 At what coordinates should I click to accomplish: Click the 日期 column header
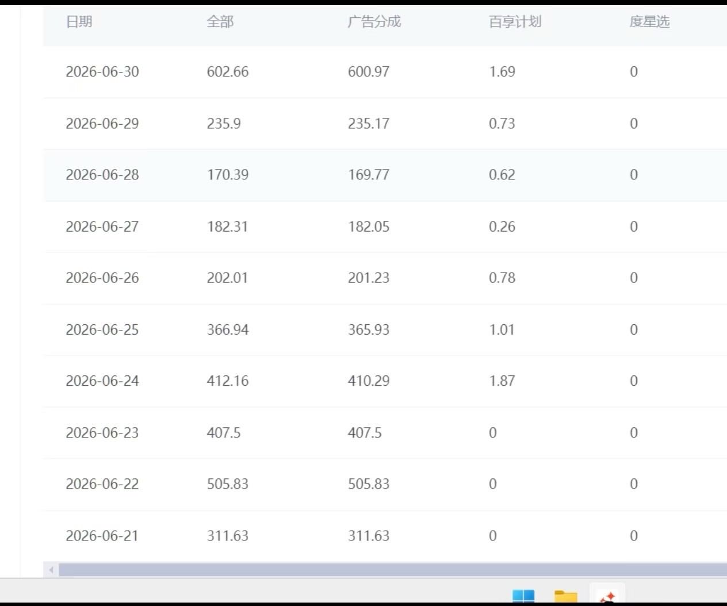tap(79, 22)
